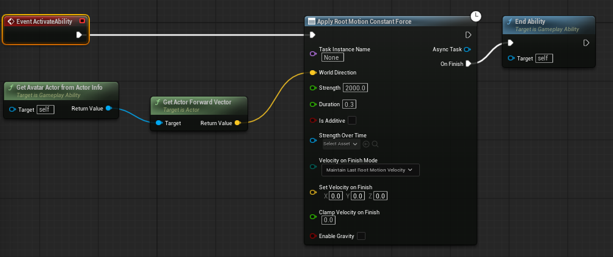
Task: Click the Event ActivateAbility diamond event icon
Action: (x=11, y=21)
